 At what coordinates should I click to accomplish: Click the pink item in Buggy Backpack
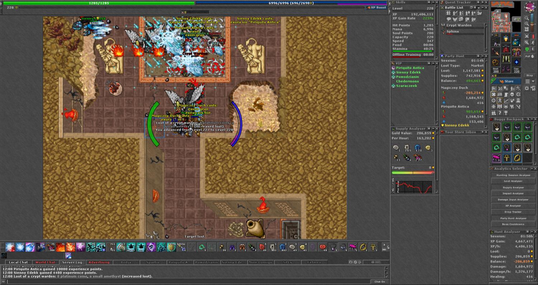pos(496,158)
